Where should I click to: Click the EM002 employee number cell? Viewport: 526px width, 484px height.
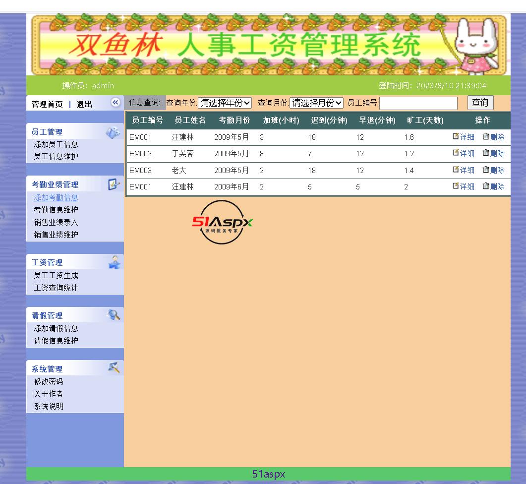(141, 154)
